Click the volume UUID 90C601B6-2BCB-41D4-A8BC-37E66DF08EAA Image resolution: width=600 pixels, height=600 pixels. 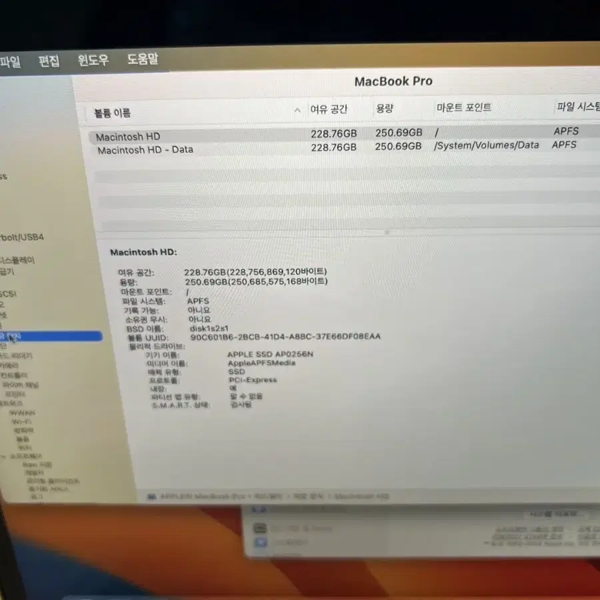[x=285, y=337]
